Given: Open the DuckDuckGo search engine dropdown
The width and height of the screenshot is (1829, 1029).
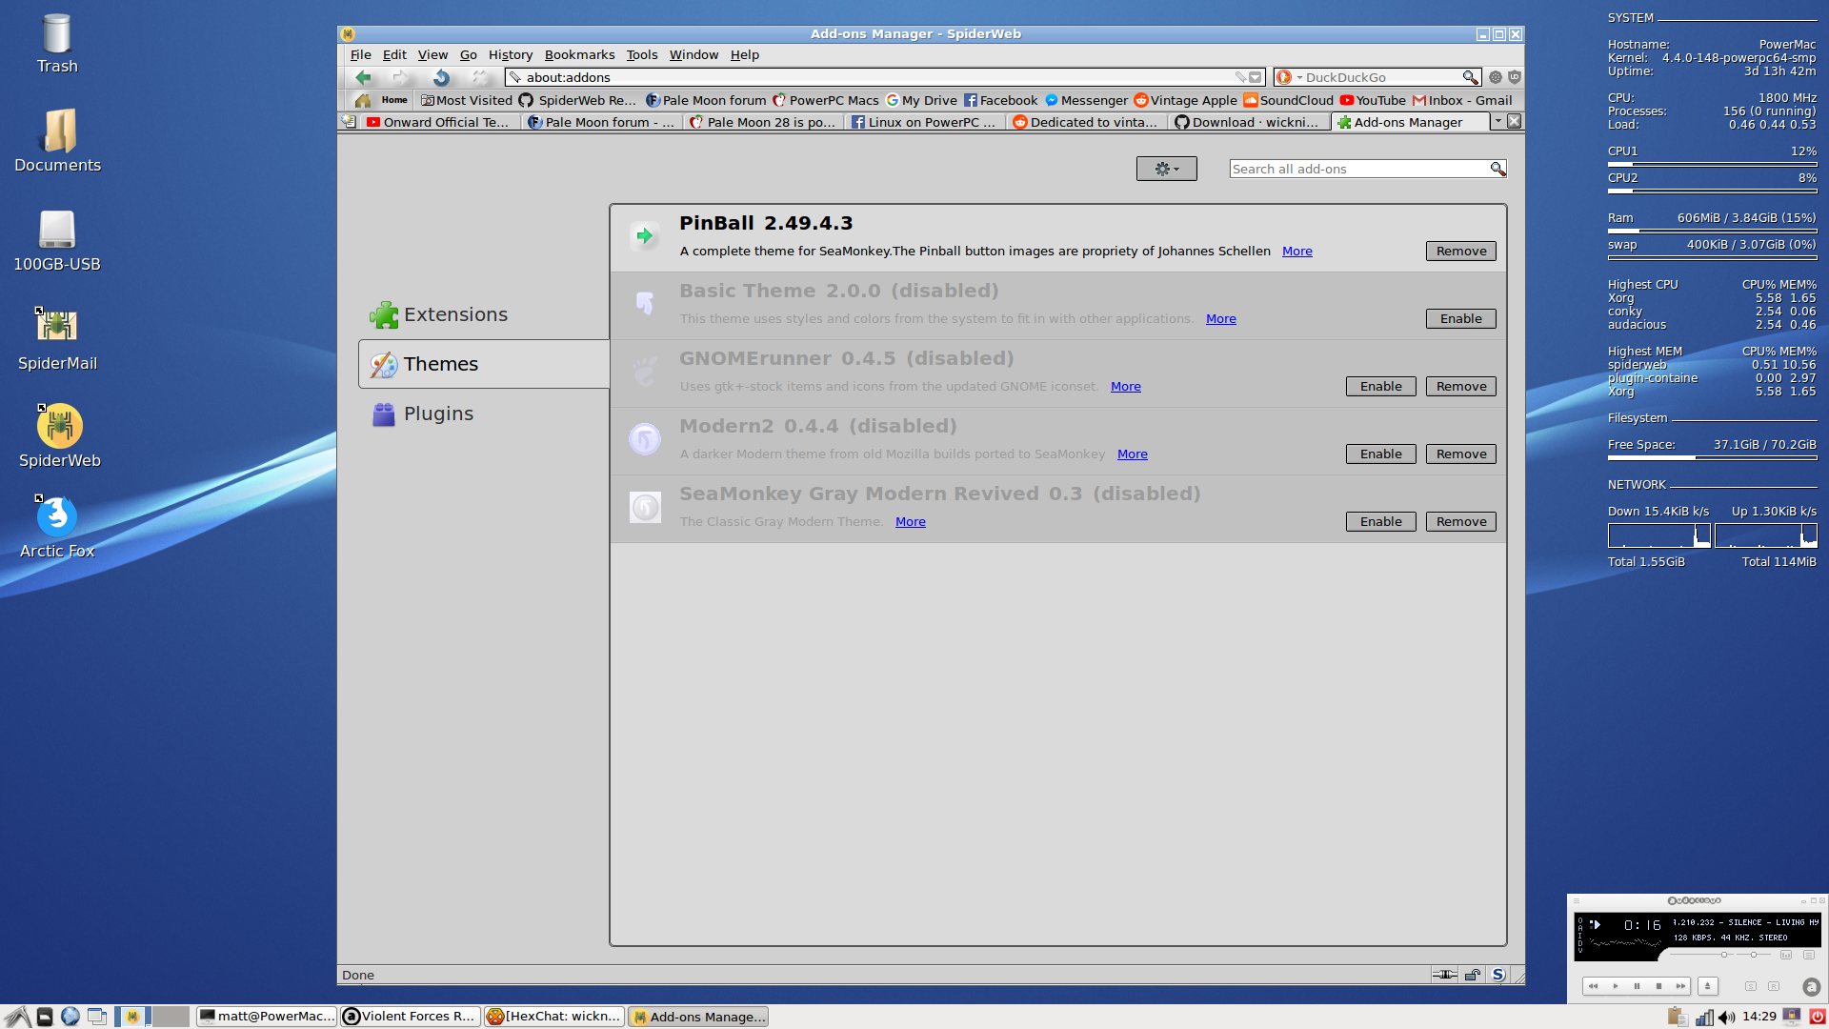Looking at the screenshot, I should pyautogui.click(x=1299, y=77).
